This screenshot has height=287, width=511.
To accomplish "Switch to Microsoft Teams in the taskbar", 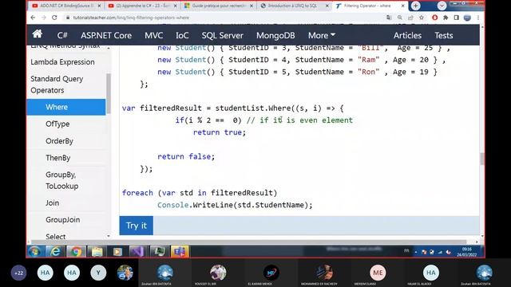I will [180, 252].
